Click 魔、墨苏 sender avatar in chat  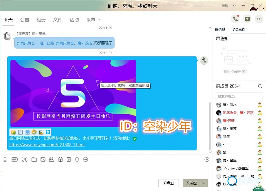pyautogui.click(x=7, y=36)
